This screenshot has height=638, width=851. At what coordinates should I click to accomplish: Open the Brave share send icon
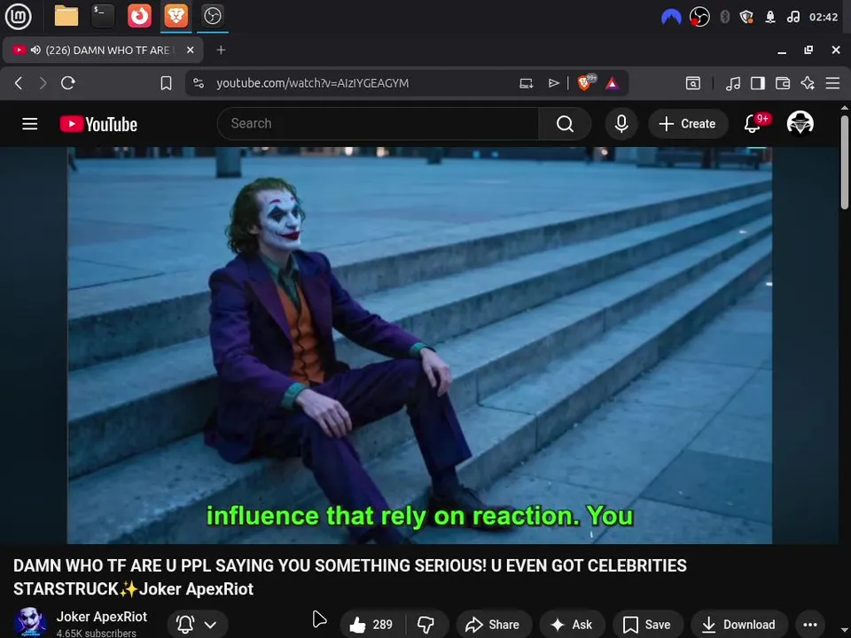point(553,83)
